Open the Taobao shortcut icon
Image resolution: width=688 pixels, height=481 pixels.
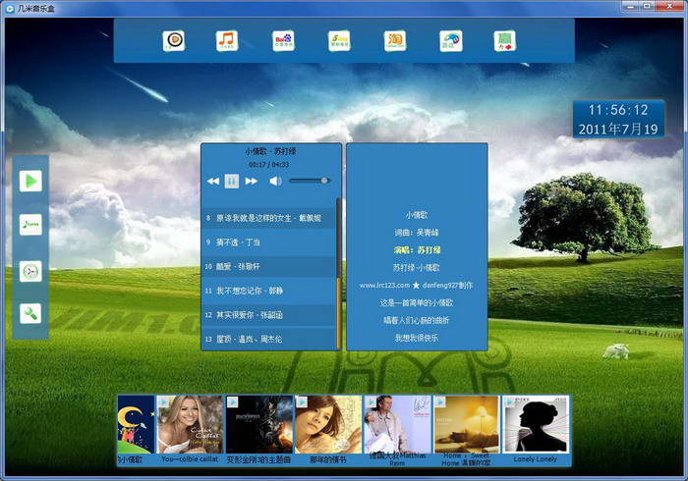(395, 41)
